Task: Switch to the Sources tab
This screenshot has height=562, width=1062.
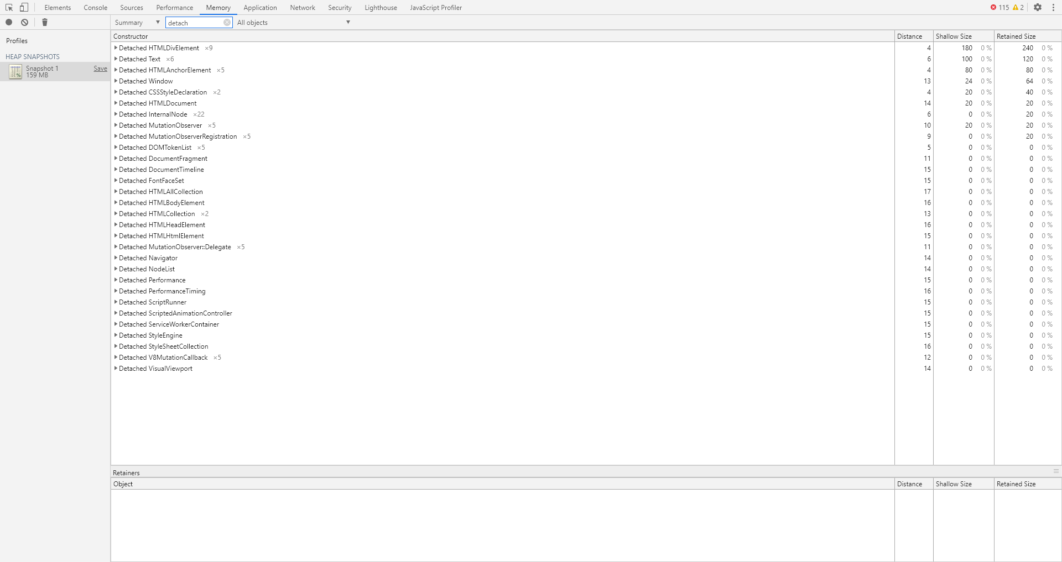Action: 132,8
